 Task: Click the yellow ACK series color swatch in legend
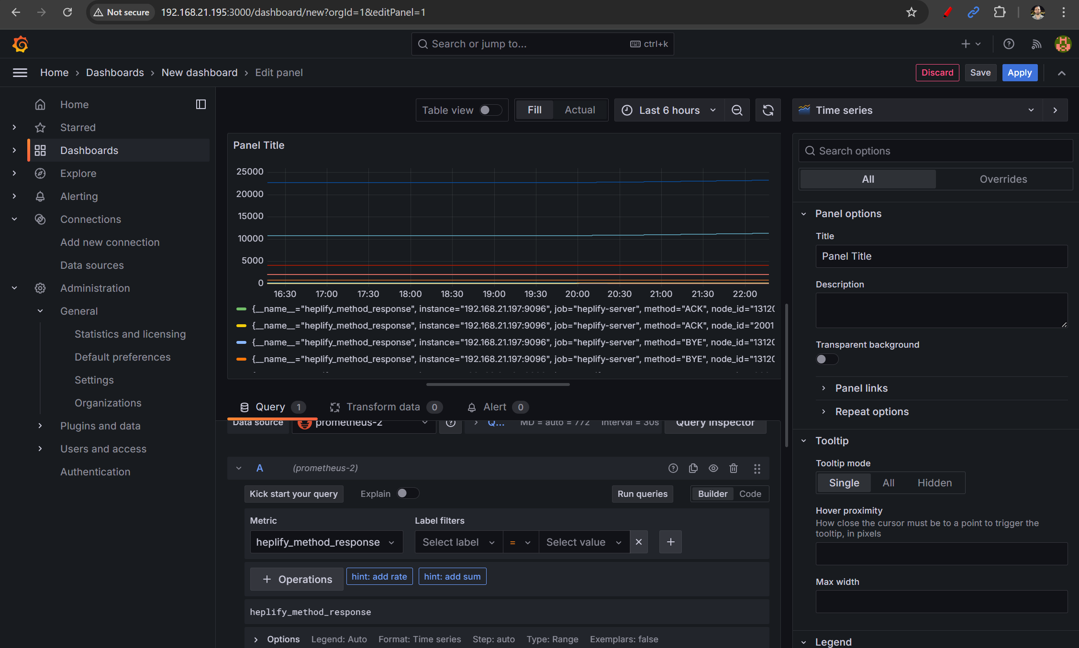coord(241,326)
